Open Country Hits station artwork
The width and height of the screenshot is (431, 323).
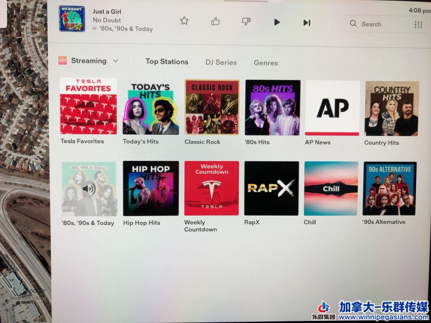[x=392, y=108]
